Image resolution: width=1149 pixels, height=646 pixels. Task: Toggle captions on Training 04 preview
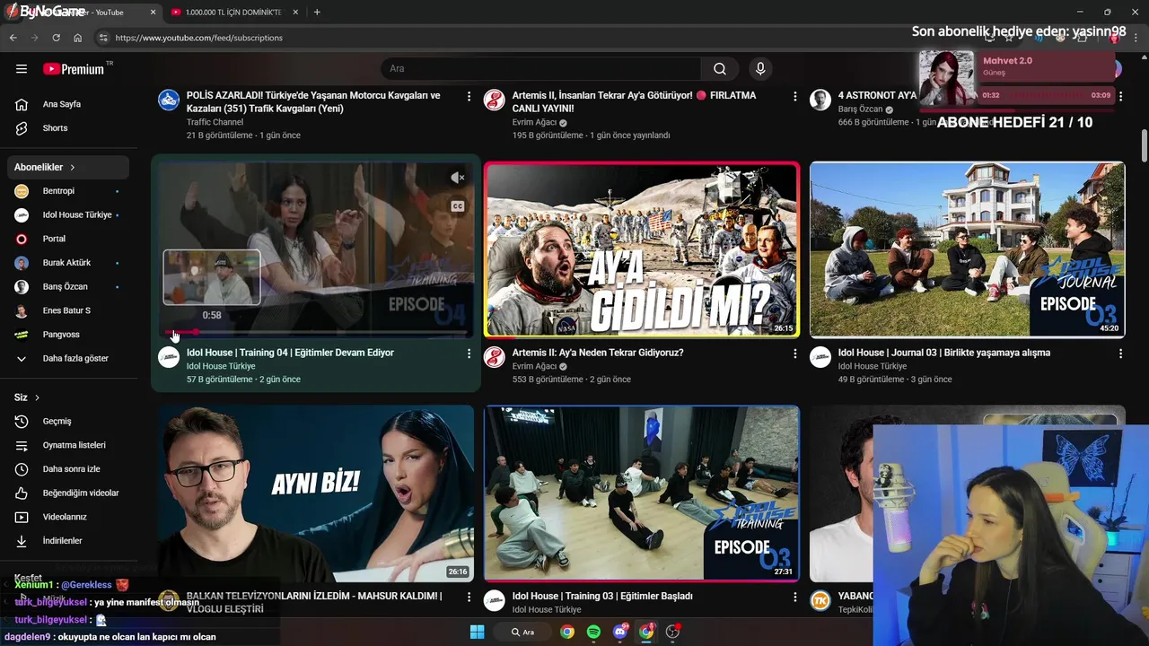457,206
